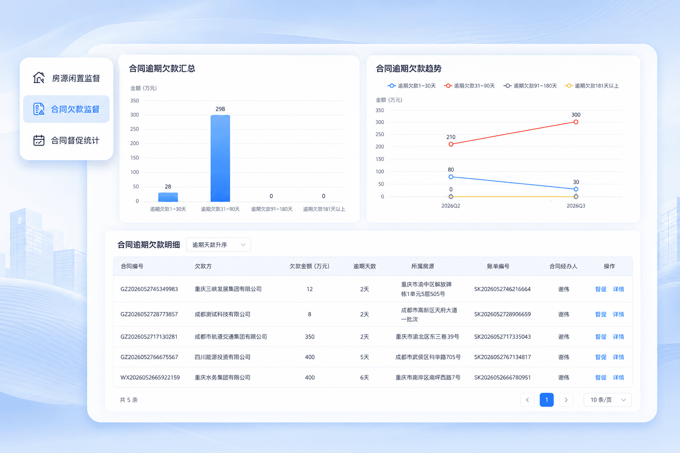Click 督促 for 成都测试科技有限公司
This screenshot has height=453, width=680.
point(601,315)
